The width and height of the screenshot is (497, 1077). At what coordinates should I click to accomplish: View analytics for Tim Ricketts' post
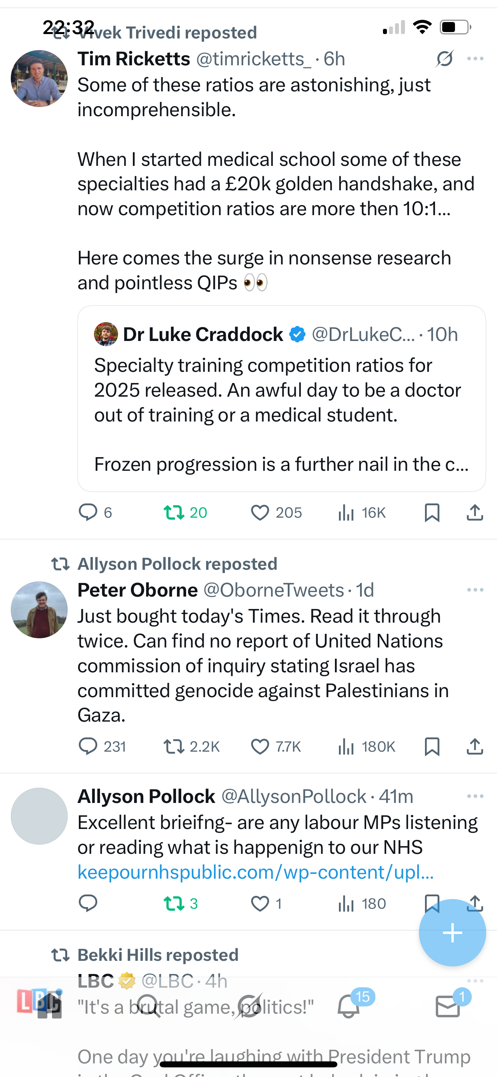pos(346,512)
